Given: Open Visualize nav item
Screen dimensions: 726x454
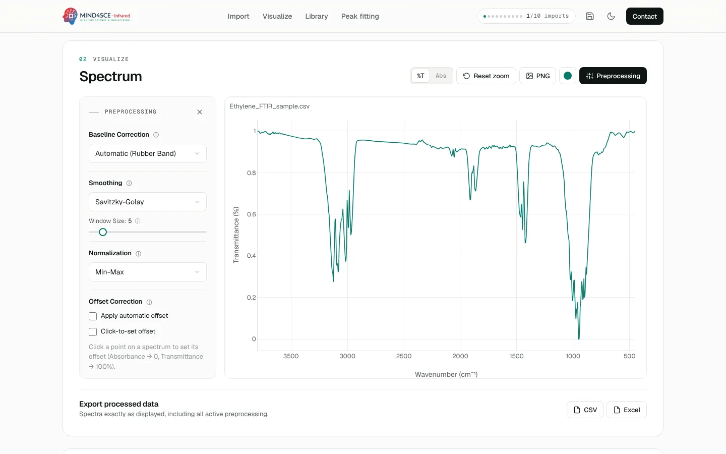Looking at the screenshot, I should coord(277,16).
